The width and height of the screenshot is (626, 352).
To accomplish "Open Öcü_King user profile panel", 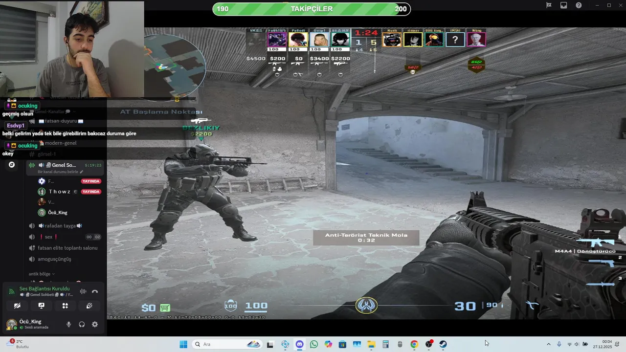I will pyautogui.click(x=33, y=324).
